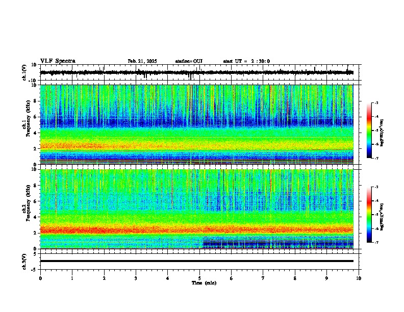Click the ch.3 flat black waveform line

click(x=196, y=261)
